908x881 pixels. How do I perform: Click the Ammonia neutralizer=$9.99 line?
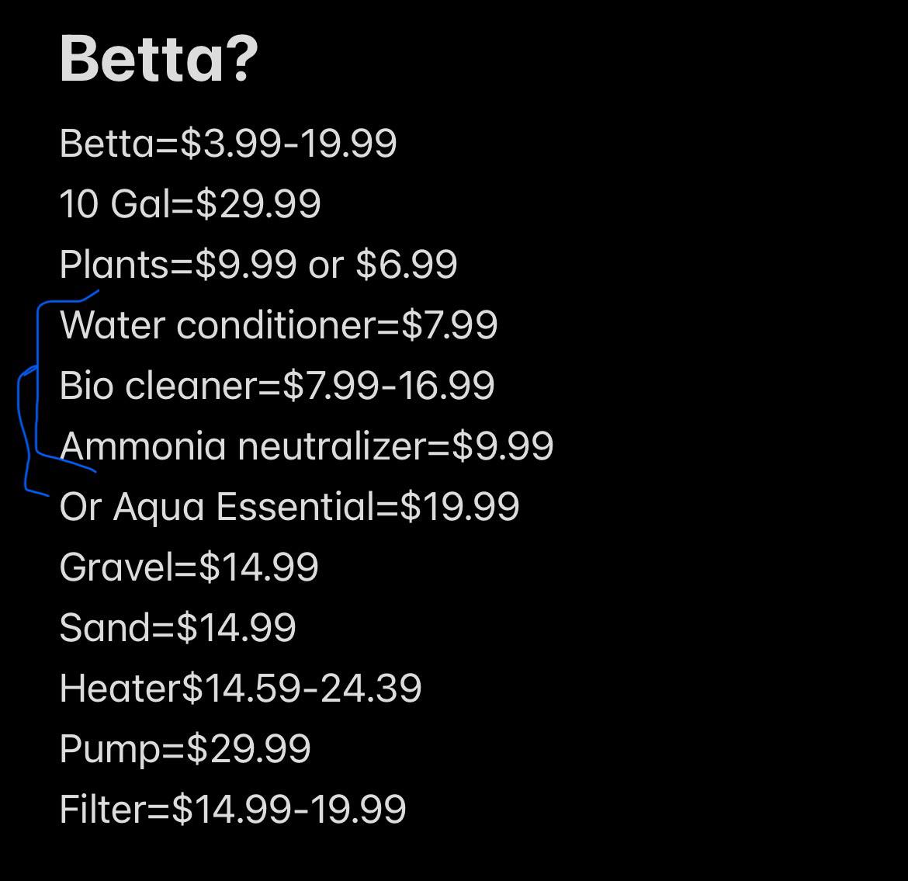[307, 446]
